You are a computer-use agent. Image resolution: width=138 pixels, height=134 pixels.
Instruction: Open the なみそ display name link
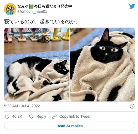[x=44, y=6]
